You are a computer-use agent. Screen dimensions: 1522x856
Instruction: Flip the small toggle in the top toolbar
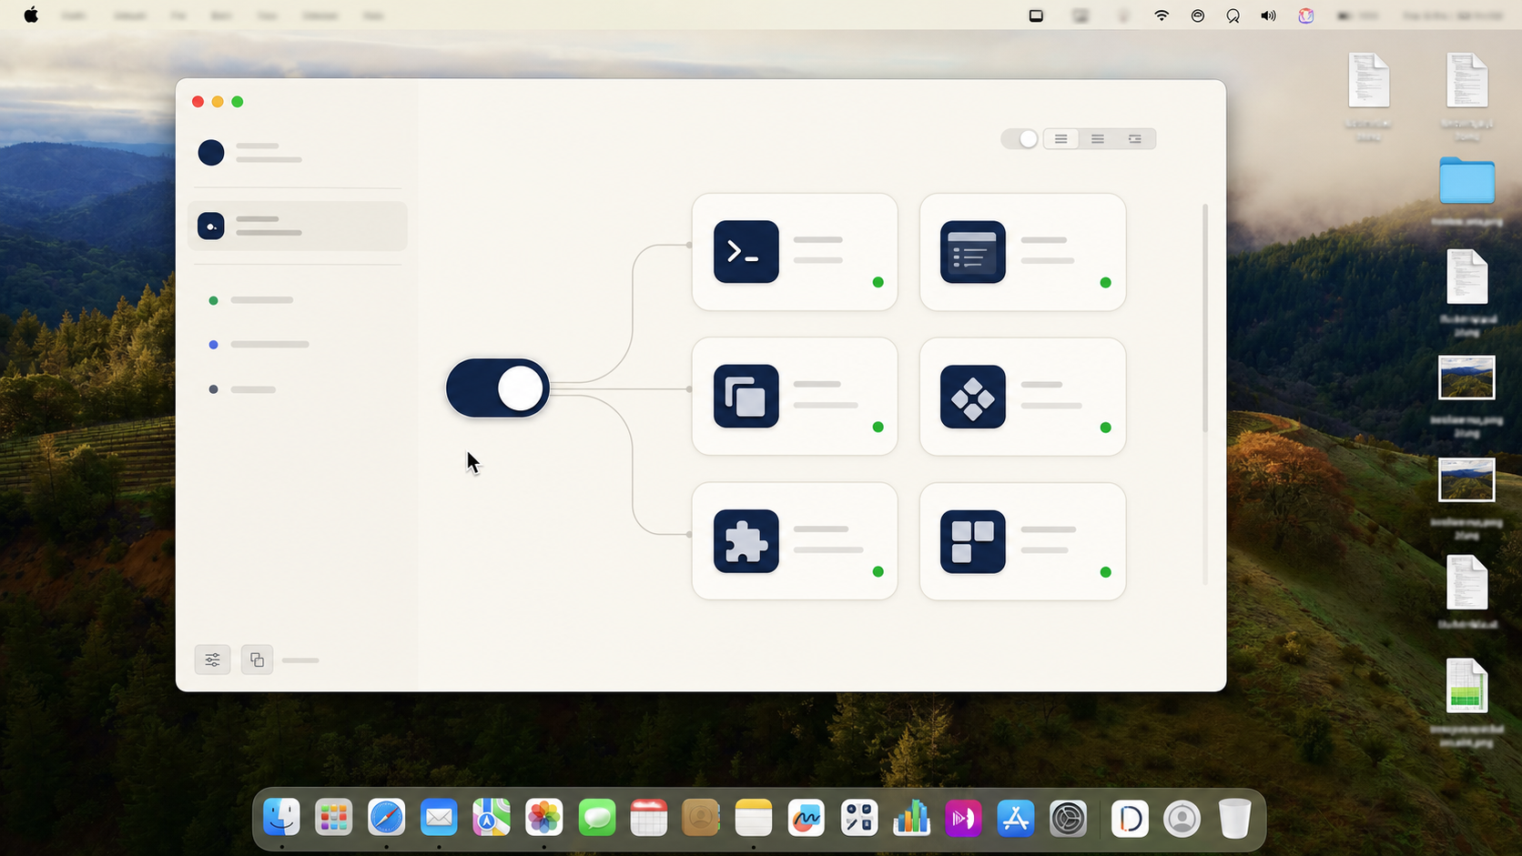(x=1020, y=139)
